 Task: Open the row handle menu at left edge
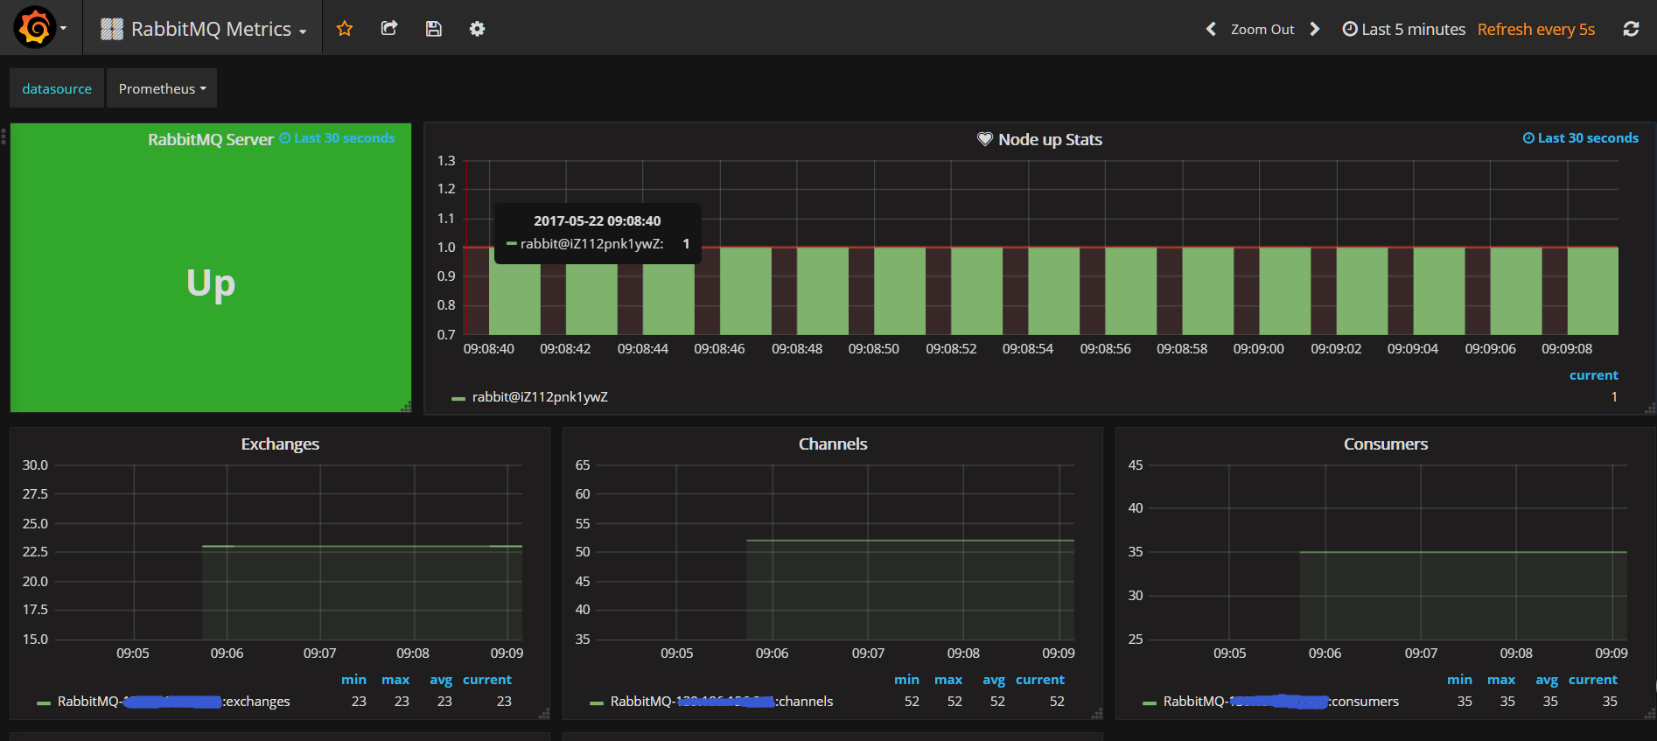tap(3, 136)
